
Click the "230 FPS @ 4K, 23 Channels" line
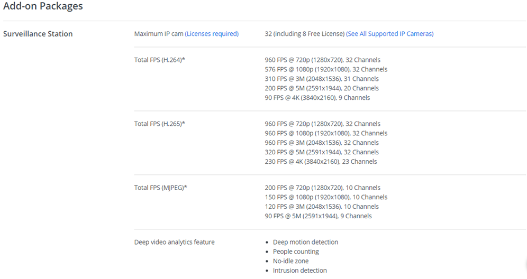(321, 162)
